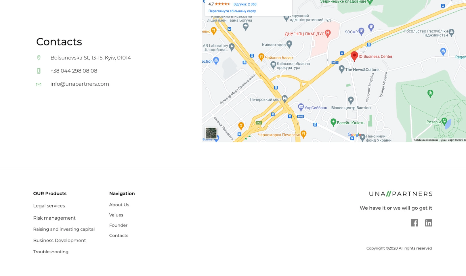
Task: Open the larger map view link
Action: click(232, 11)
